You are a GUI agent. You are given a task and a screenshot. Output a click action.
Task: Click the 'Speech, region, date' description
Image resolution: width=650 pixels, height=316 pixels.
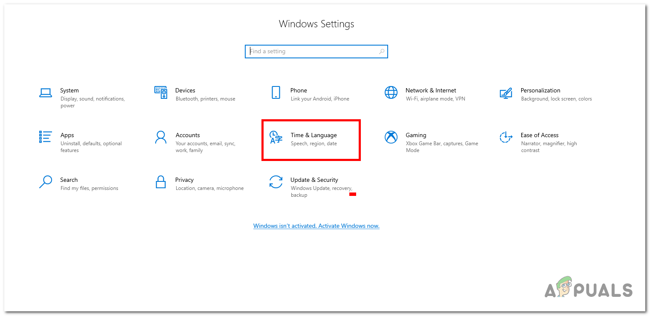tap(314, 144)
